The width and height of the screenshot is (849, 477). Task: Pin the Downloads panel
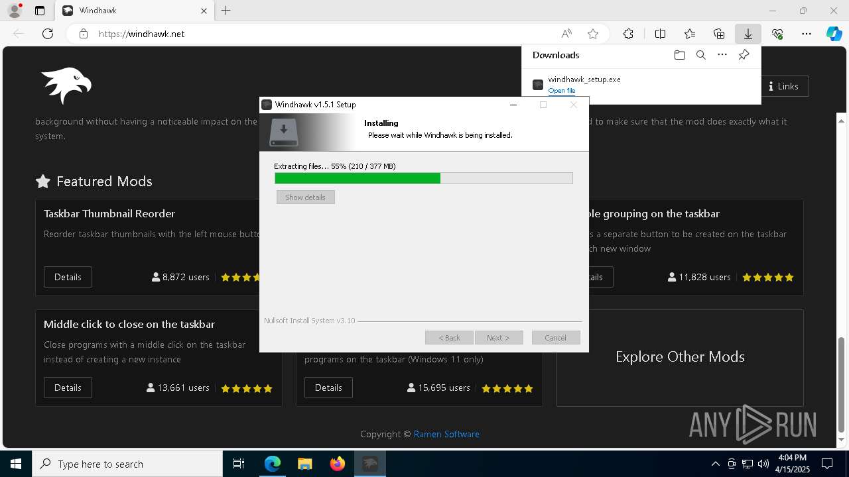click(744, 55)
